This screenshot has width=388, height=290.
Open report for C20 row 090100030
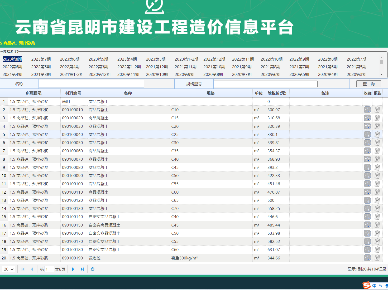point(377,126)
